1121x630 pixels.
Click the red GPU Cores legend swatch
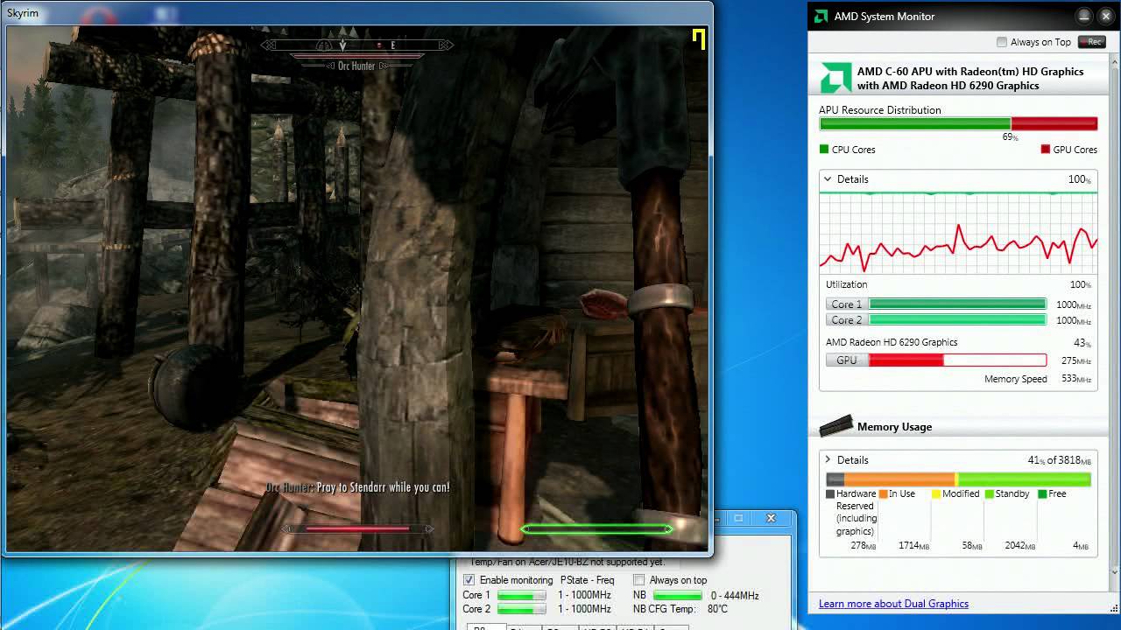coord(1045,150)
